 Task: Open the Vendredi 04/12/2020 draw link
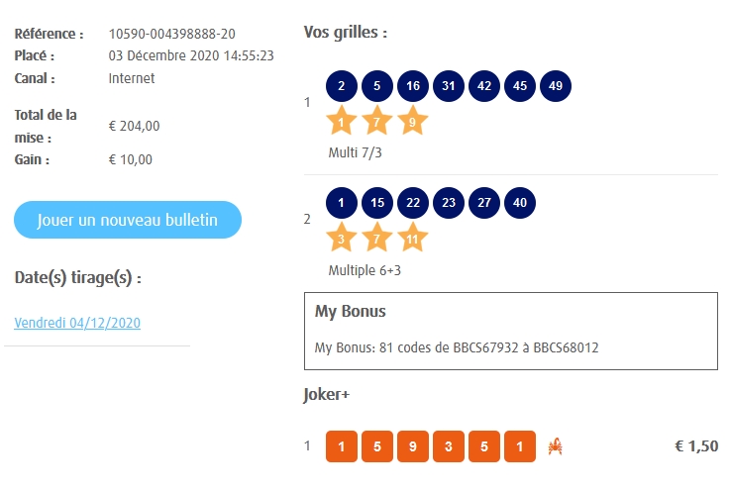click(x=78, y=324)
